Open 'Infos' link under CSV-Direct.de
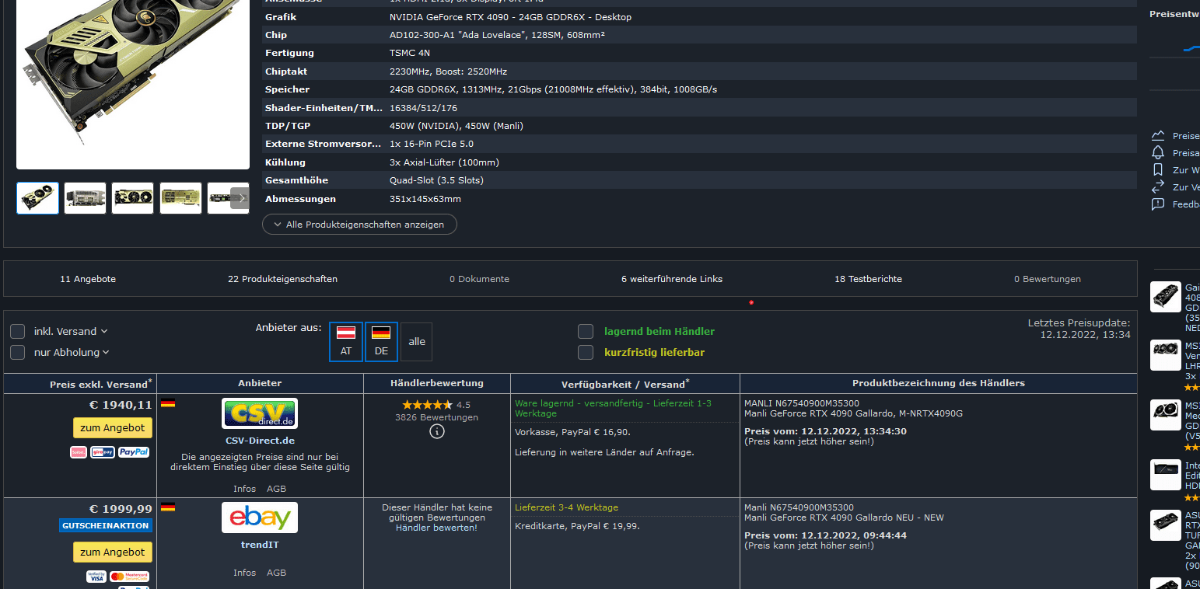 (244, 489)
